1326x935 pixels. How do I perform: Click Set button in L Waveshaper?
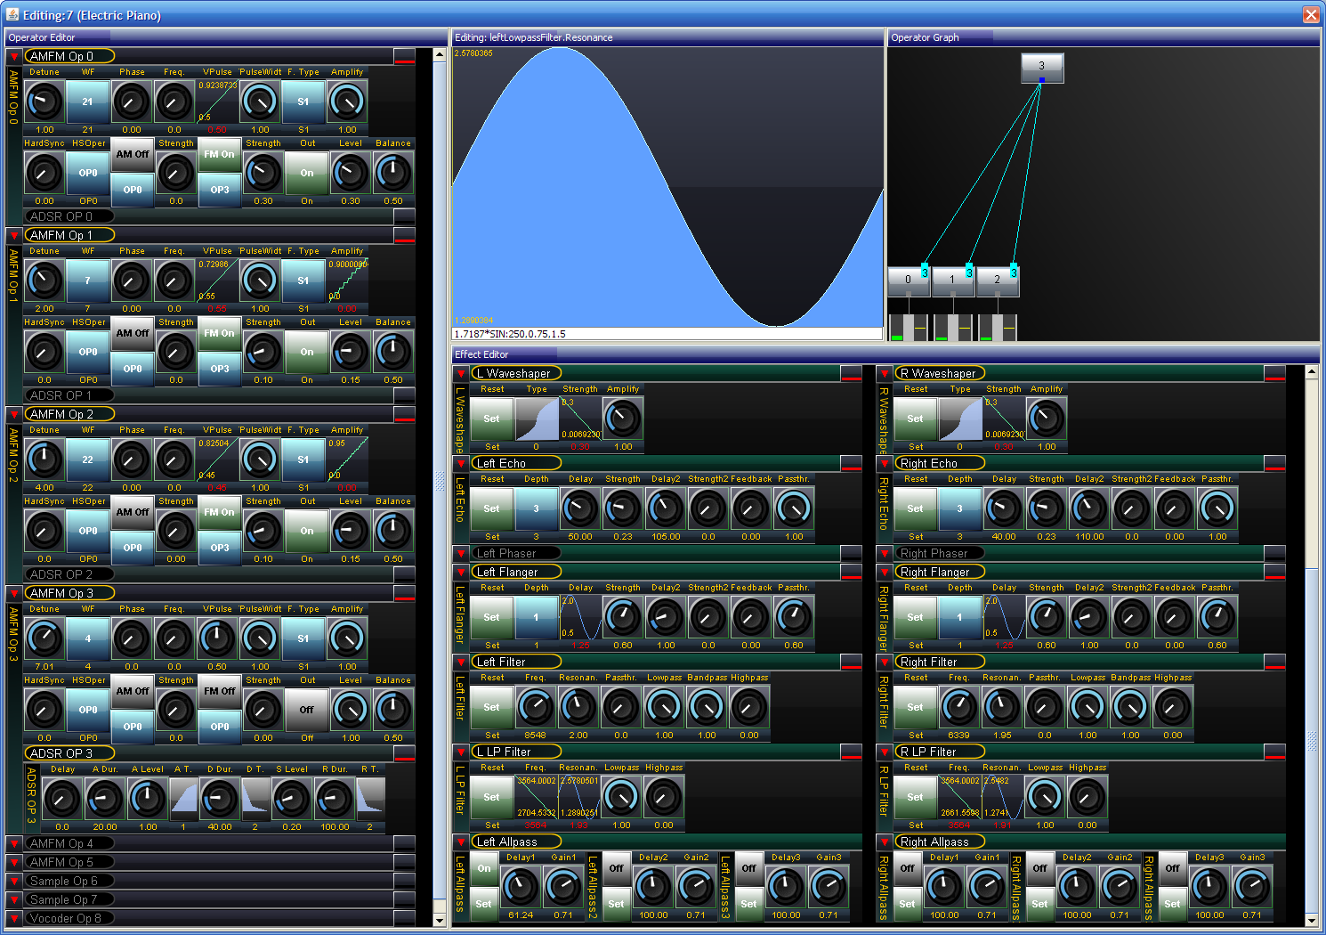[492, 419]
